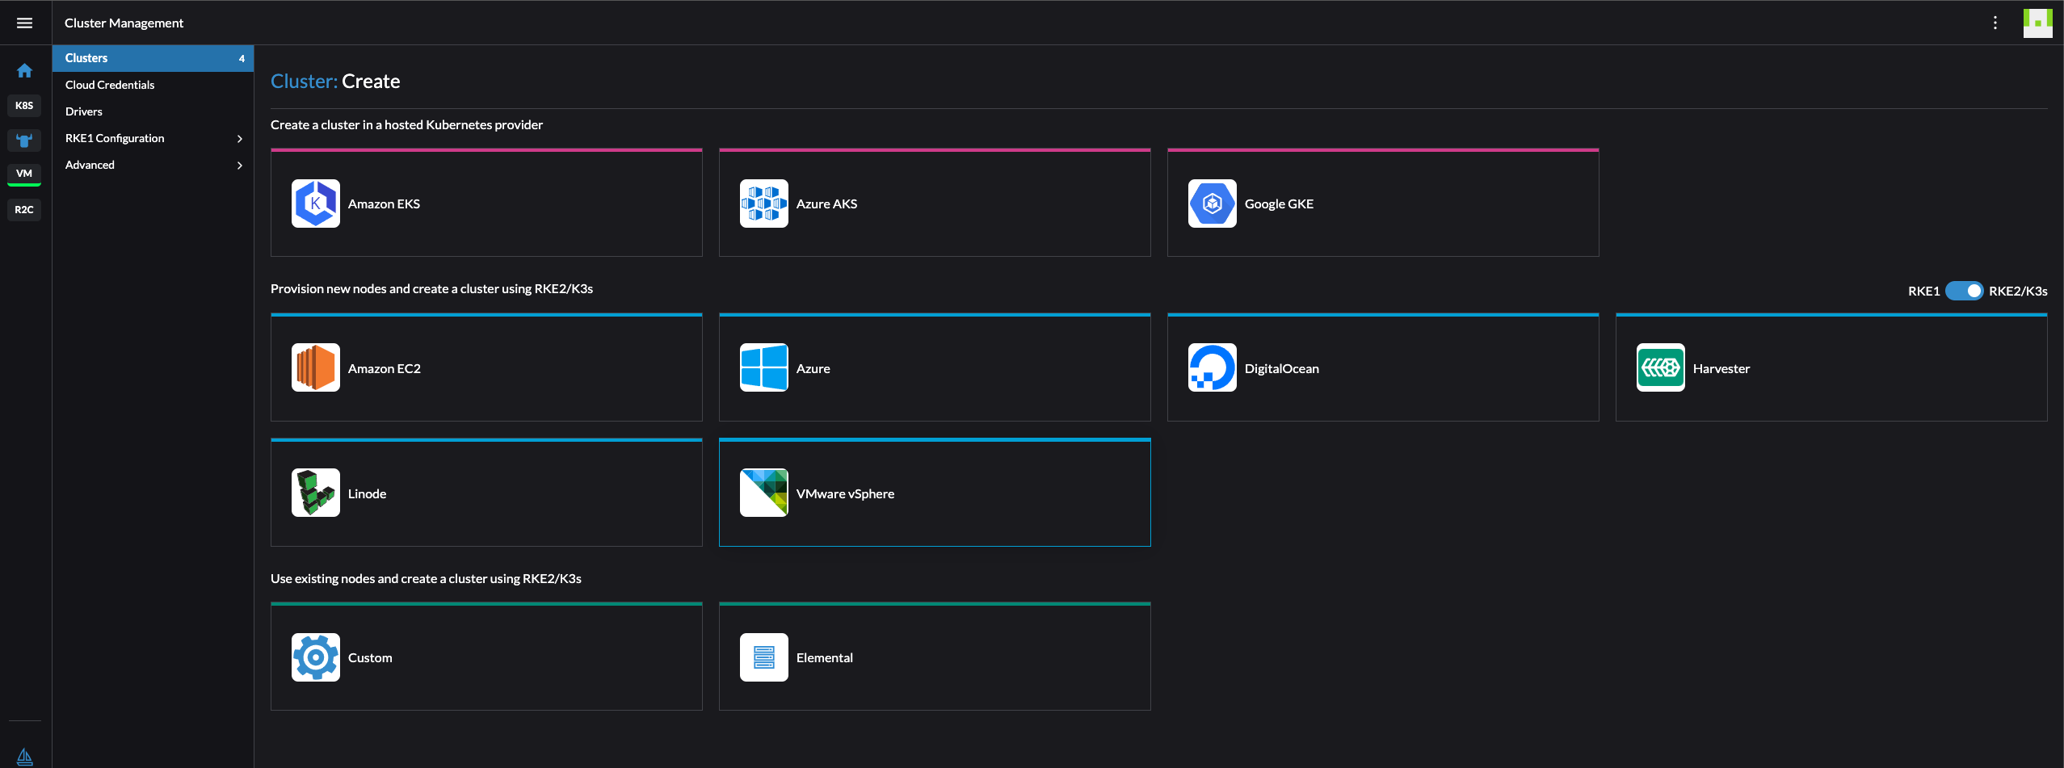The image size is (2064, 768).
Task: Open Cloud Credentials page
Action: coord(153,85)
